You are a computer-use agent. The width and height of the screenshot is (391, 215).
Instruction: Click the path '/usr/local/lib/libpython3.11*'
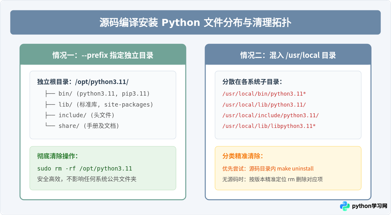[x=269, y=126]
